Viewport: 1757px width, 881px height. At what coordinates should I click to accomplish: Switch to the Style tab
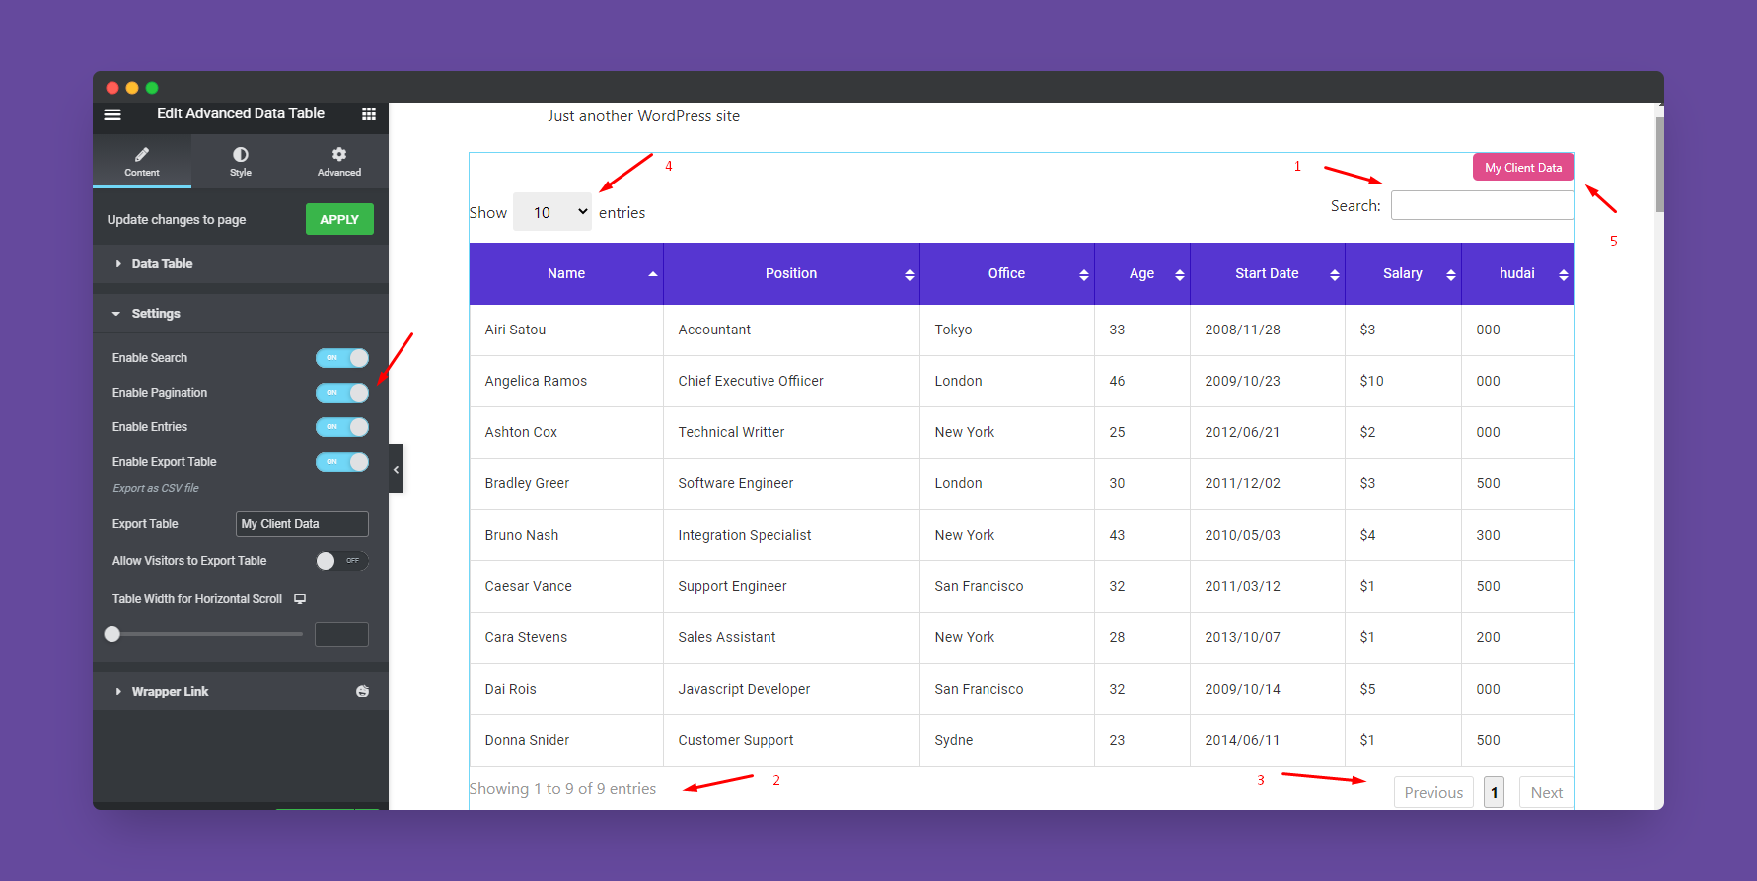pos(241,161)
